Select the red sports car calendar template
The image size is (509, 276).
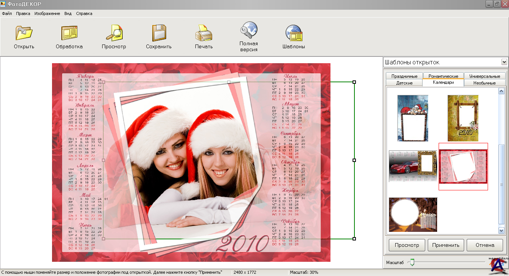413,166
